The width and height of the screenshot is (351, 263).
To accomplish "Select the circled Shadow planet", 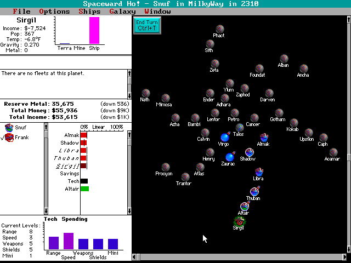I will 250,152.
